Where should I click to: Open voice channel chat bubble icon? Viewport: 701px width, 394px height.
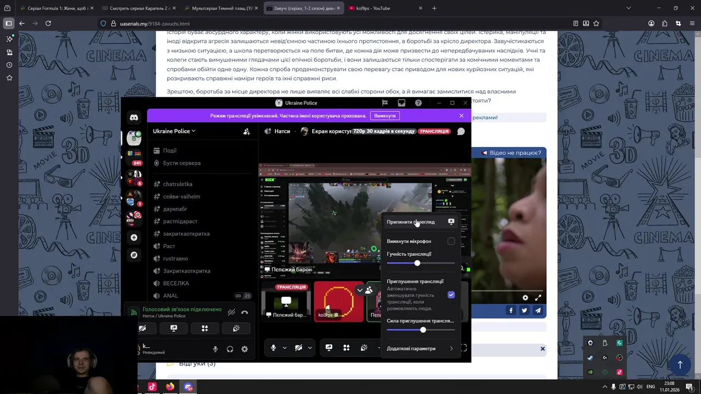point(461,131)
